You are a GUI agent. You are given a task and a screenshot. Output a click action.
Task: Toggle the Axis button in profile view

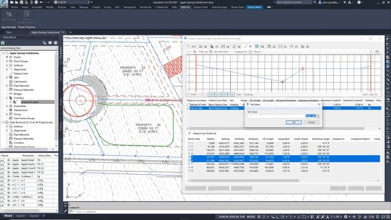click(217, 95)
